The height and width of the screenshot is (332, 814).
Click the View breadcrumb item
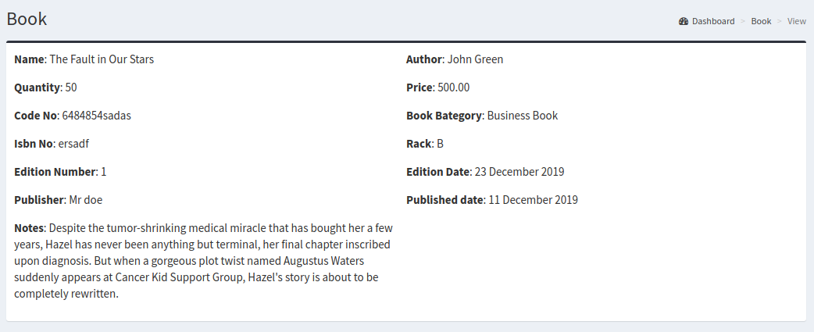tap(796, 21)
